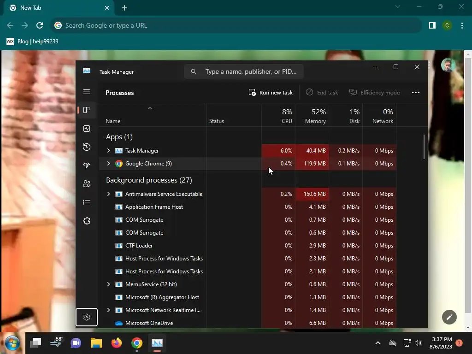472x354 pixels.
Task: Click Task Manager process icon in Apps
Action: click(119, 151)
